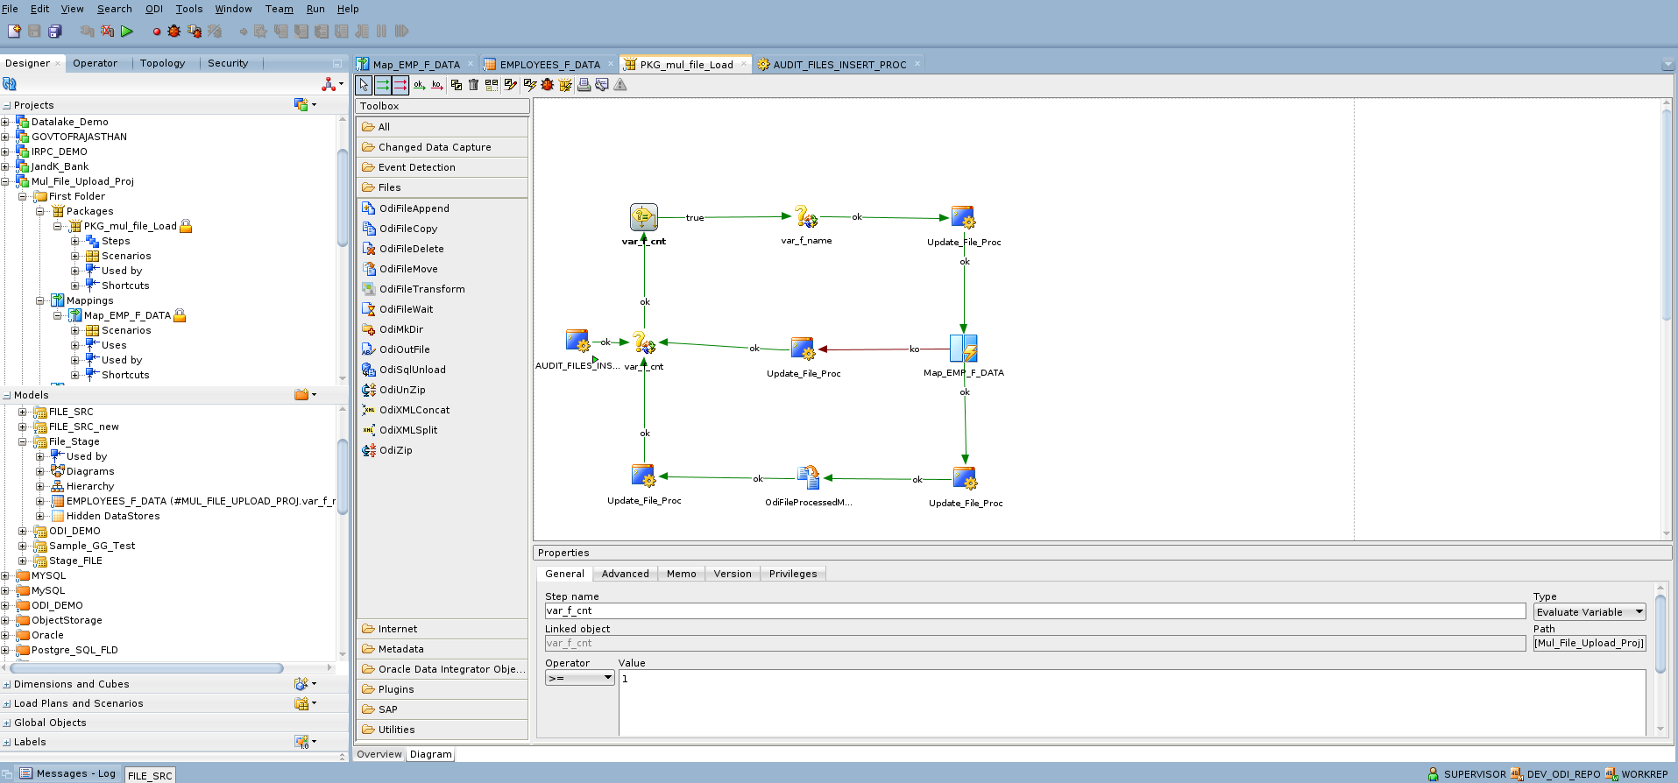Select the Map_EMP_F_DATA step in diagram

(964, 349)
